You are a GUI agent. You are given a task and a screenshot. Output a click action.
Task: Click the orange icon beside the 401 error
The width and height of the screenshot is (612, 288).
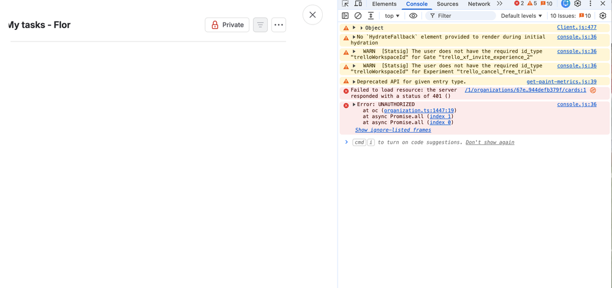click(x=593, y=90)
